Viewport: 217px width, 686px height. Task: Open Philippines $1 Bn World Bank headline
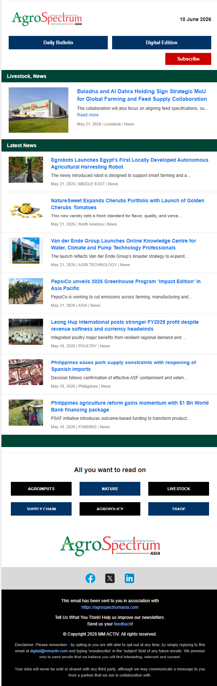tap(130, 406)
